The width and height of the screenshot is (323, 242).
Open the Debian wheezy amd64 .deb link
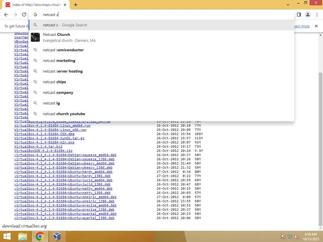64,163
